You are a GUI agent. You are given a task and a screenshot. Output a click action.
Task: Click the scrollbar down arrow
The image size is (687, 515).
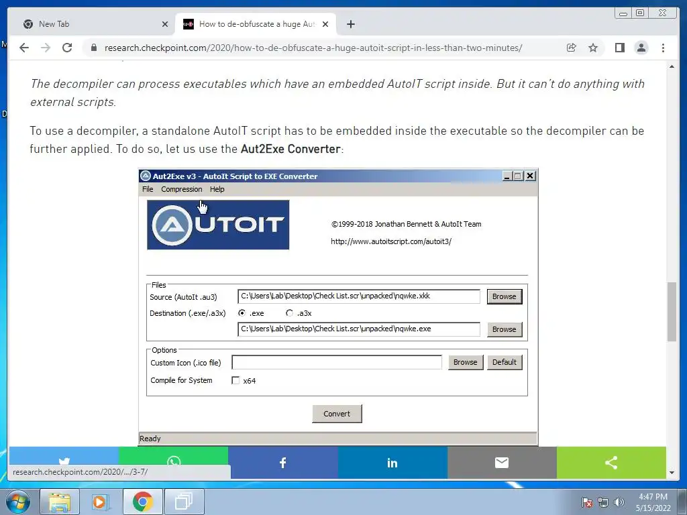click(x=672, y=473)
